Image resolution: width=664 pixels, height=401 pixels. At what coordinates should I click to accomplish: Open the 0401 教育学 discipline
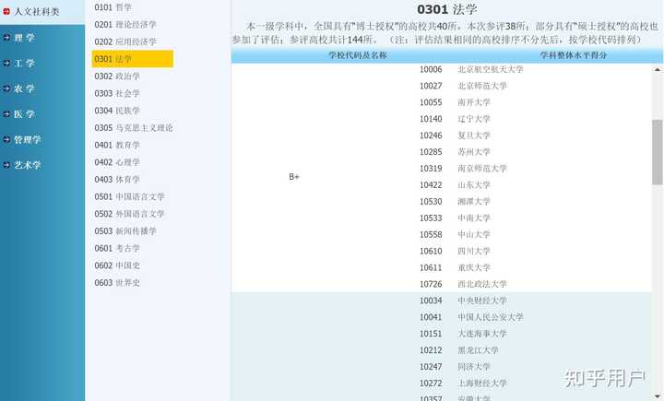[117, 145]
